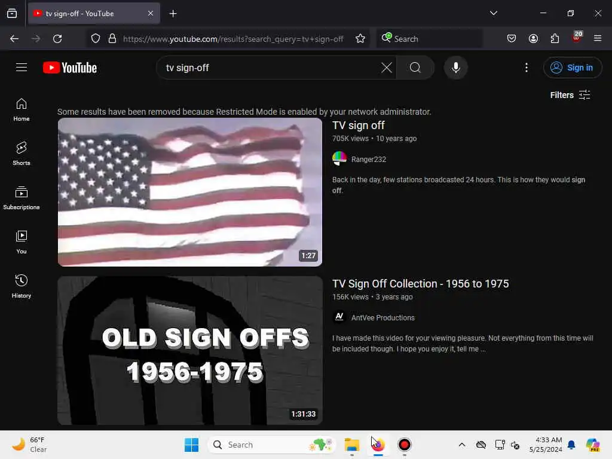Open Shorts from the sidebar
The image size is (612, 459).
22,154
